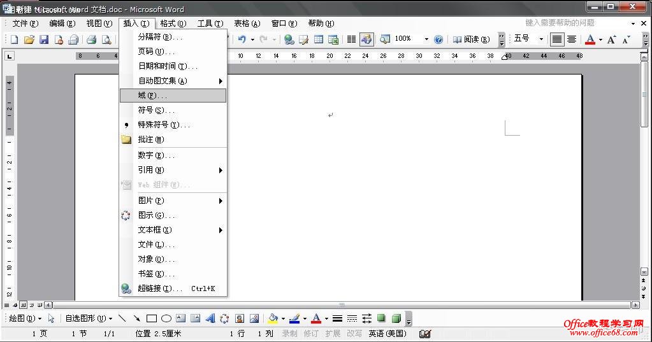Viewport: 652px width, 342px height.
Task: Open the 五号 font size dropdown
Action: point(541,39)
